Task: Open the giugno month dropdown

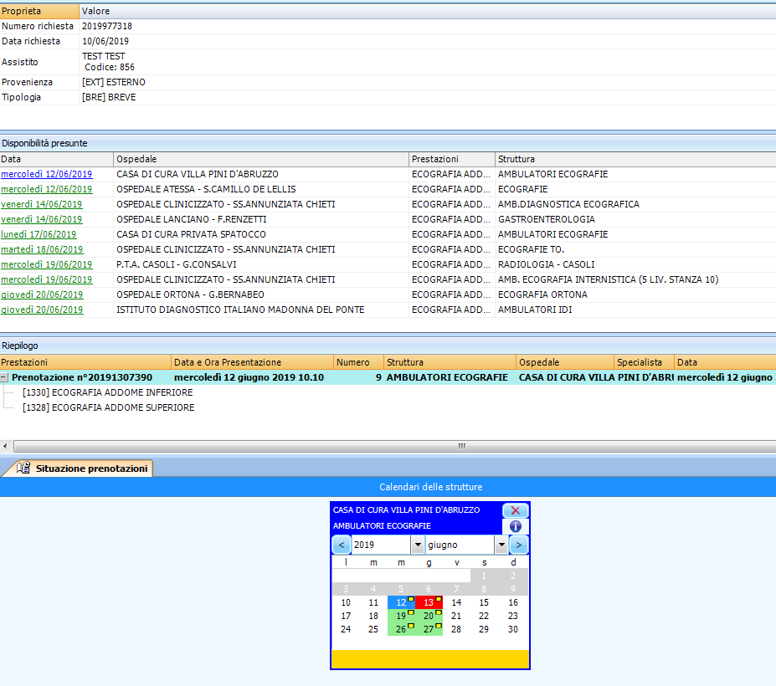Action: pyautogui.click(x=501, y=545)
